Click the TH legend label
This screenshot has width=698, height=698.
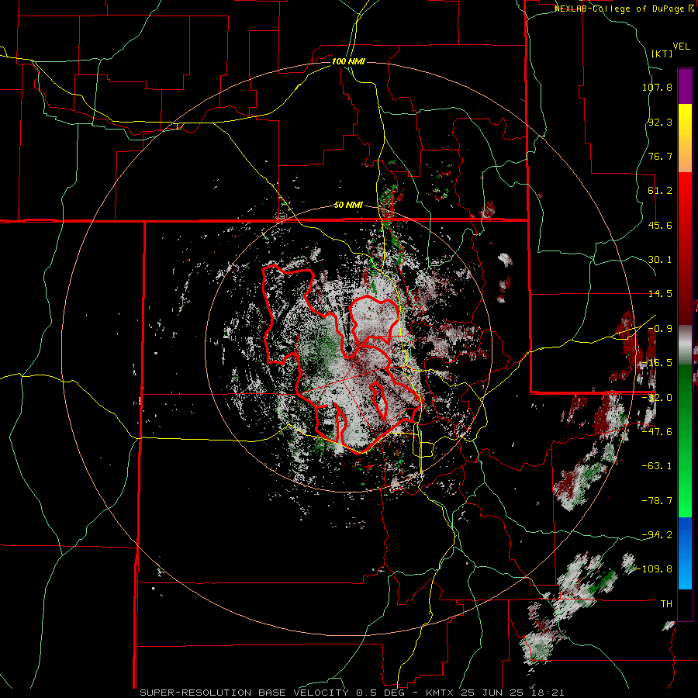666,604
